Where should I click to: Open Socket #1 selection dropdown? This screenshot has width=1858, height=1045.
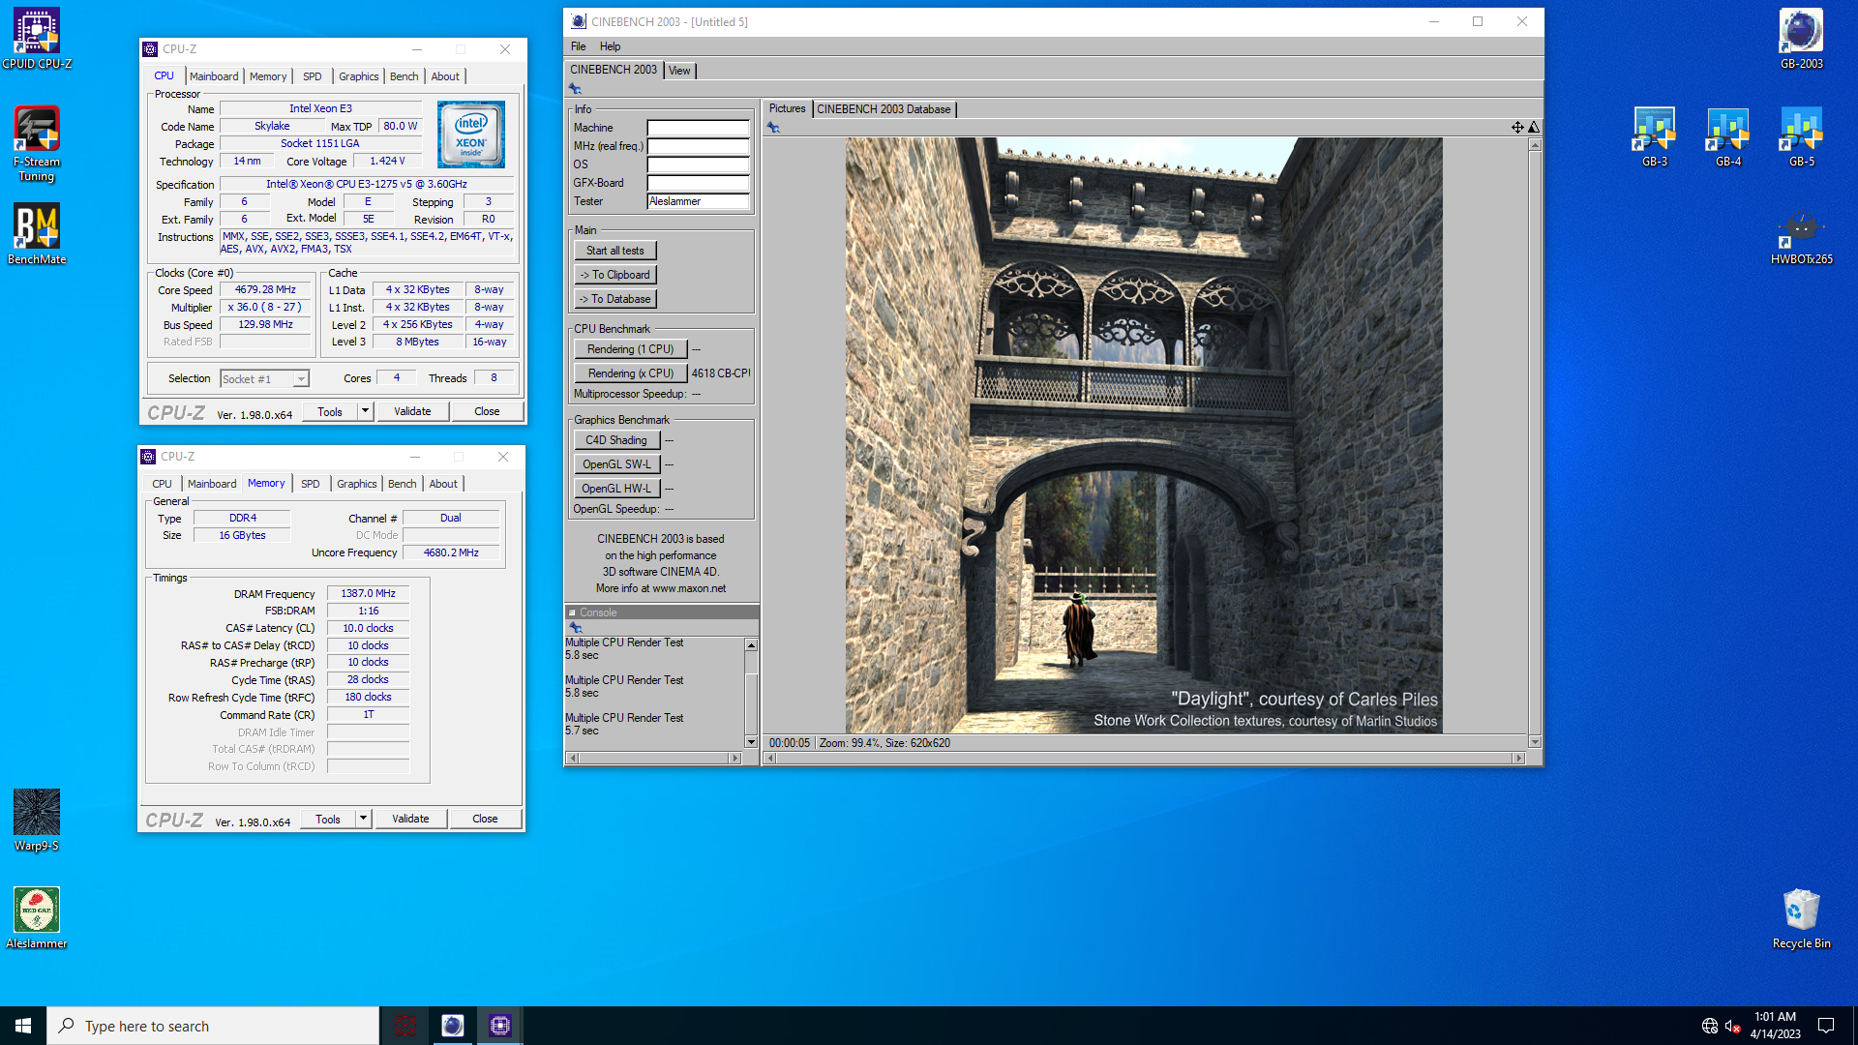point(264,379)
